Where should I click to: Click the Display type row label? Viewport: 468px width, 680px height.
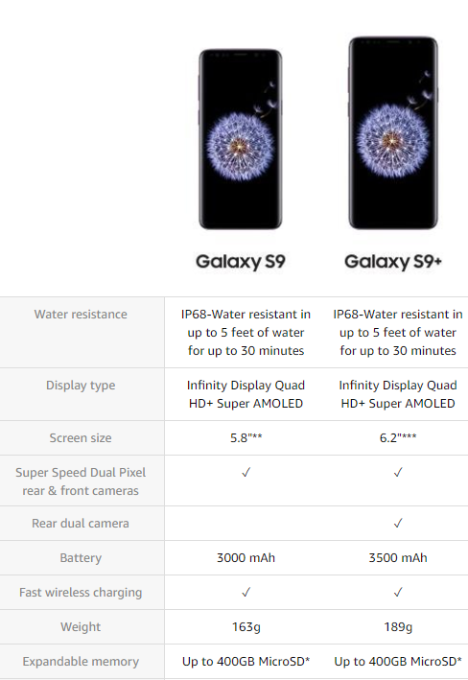tap(81, 386)
